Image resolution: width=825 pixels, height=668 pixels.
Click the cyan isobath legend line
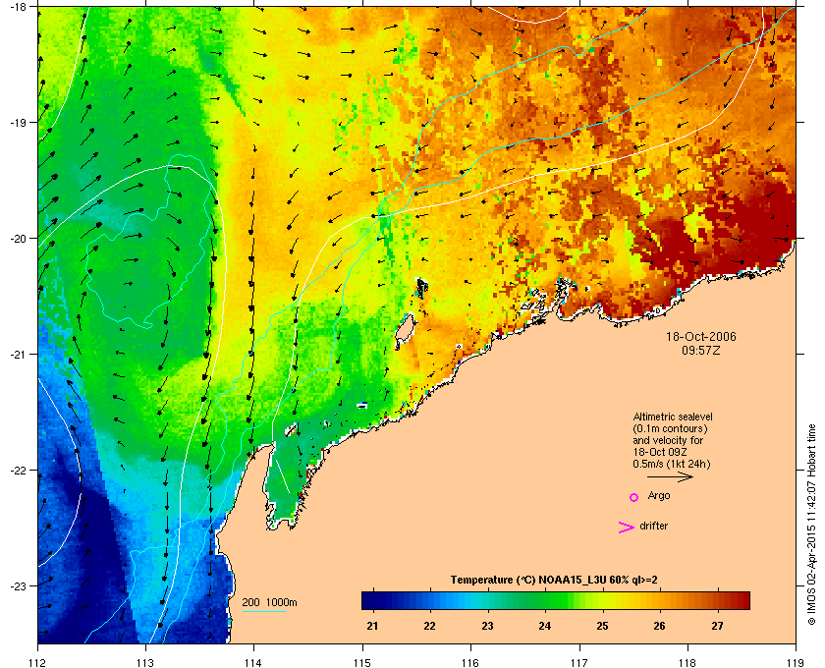pos(263,612)
